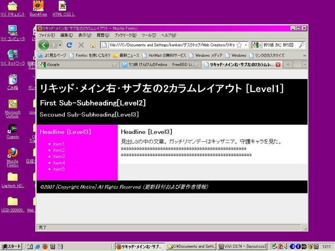Image resolution: width=335 pixels, height=251 pixels.
Task: Launch Internet Explorer from quick launch
Action: tap(37, 246)
